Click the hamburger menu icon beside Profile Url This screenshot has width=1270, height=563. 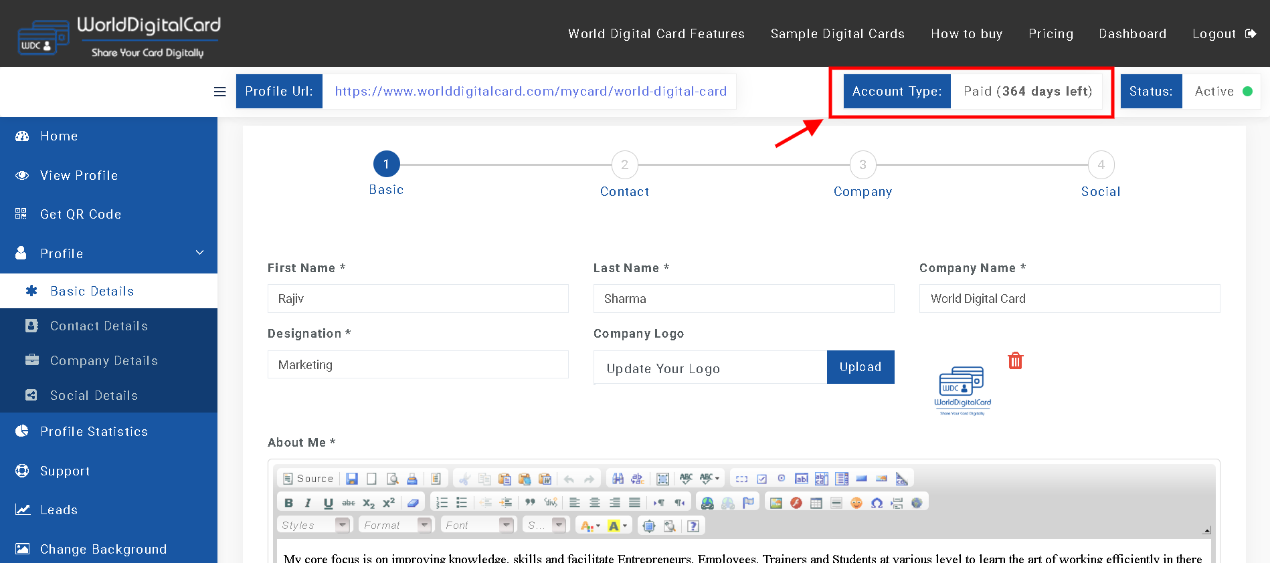(x=219, y=92)
